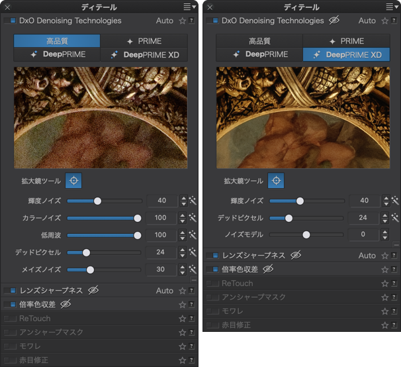Click the magic wand for 輝度ノイズ in right panel
Viewport: 401px width, 367px height.
395,201
